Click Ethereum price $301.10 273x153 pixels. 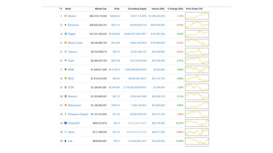116,25
